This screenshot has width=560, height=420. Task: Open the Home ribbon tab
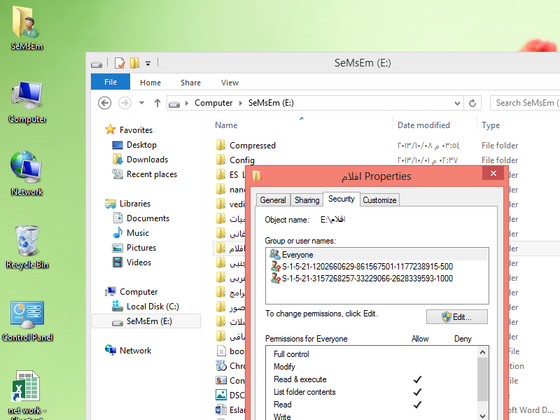150,83
